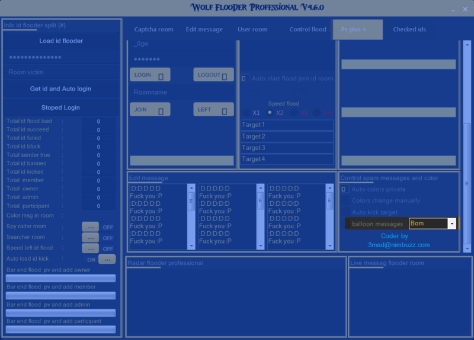Click the Stoped Login button

(x=61, y=108)
